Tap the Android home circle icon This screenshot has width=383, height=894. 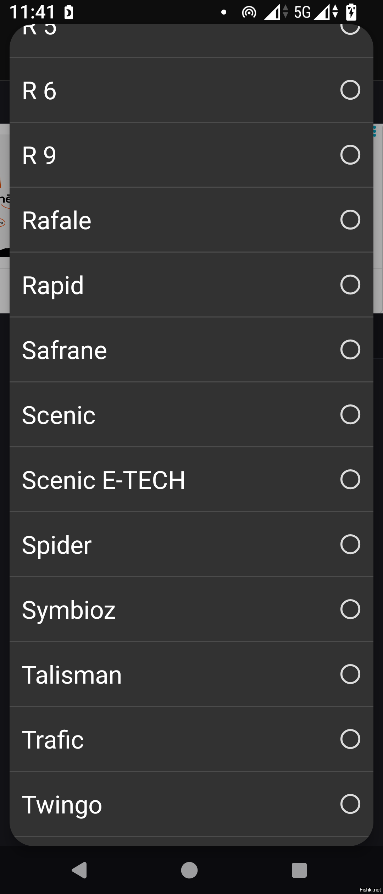[189, 870]
